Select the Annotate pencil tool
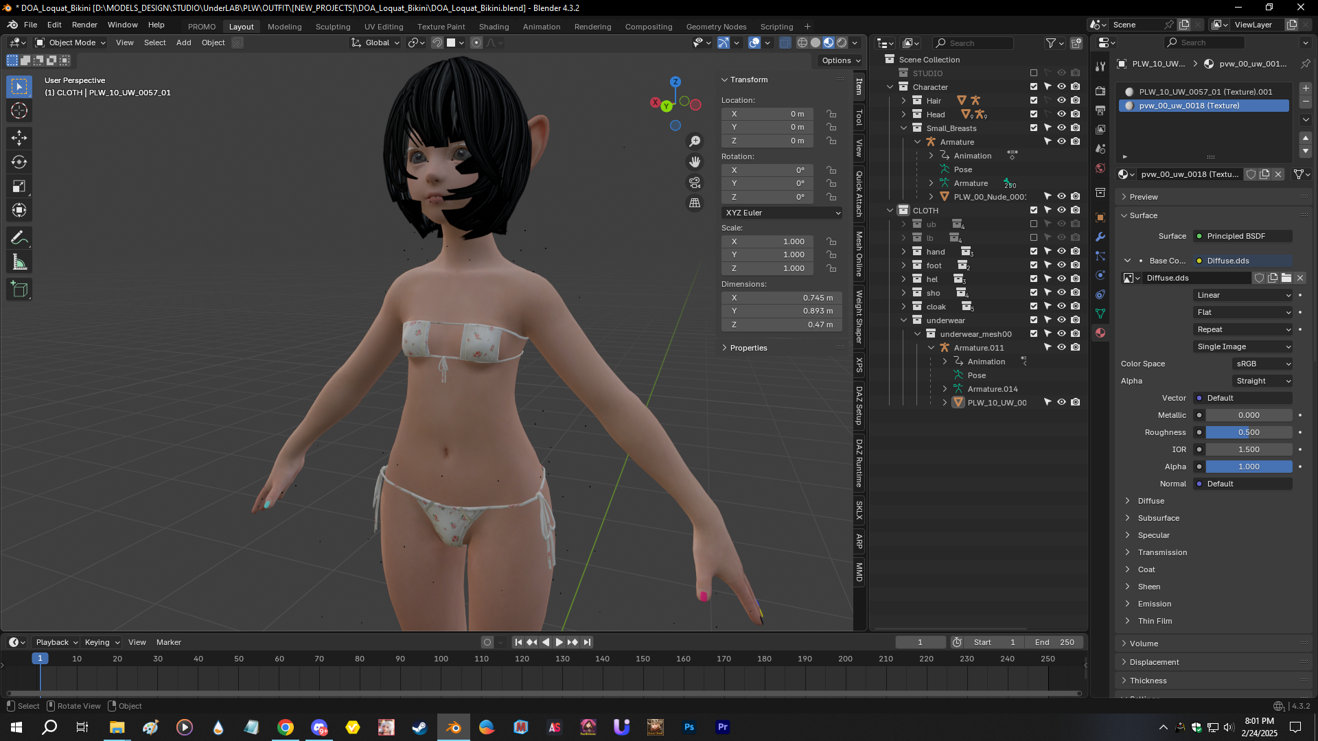1318x741 pixels. tap(19, 238)
